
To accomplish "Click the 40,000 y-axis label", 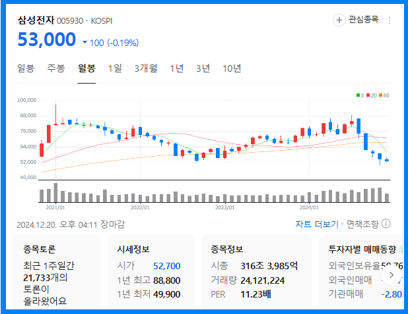I will (28, 177).
